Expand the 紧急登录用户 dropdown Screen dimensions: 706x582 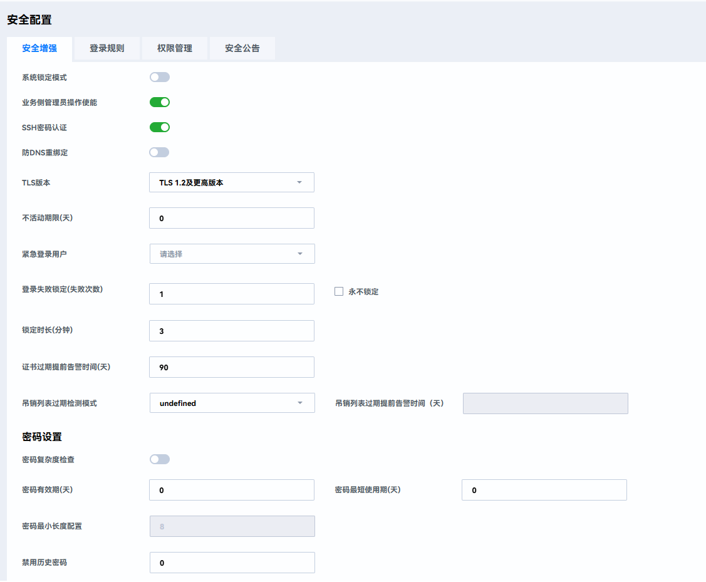point(231,254)
